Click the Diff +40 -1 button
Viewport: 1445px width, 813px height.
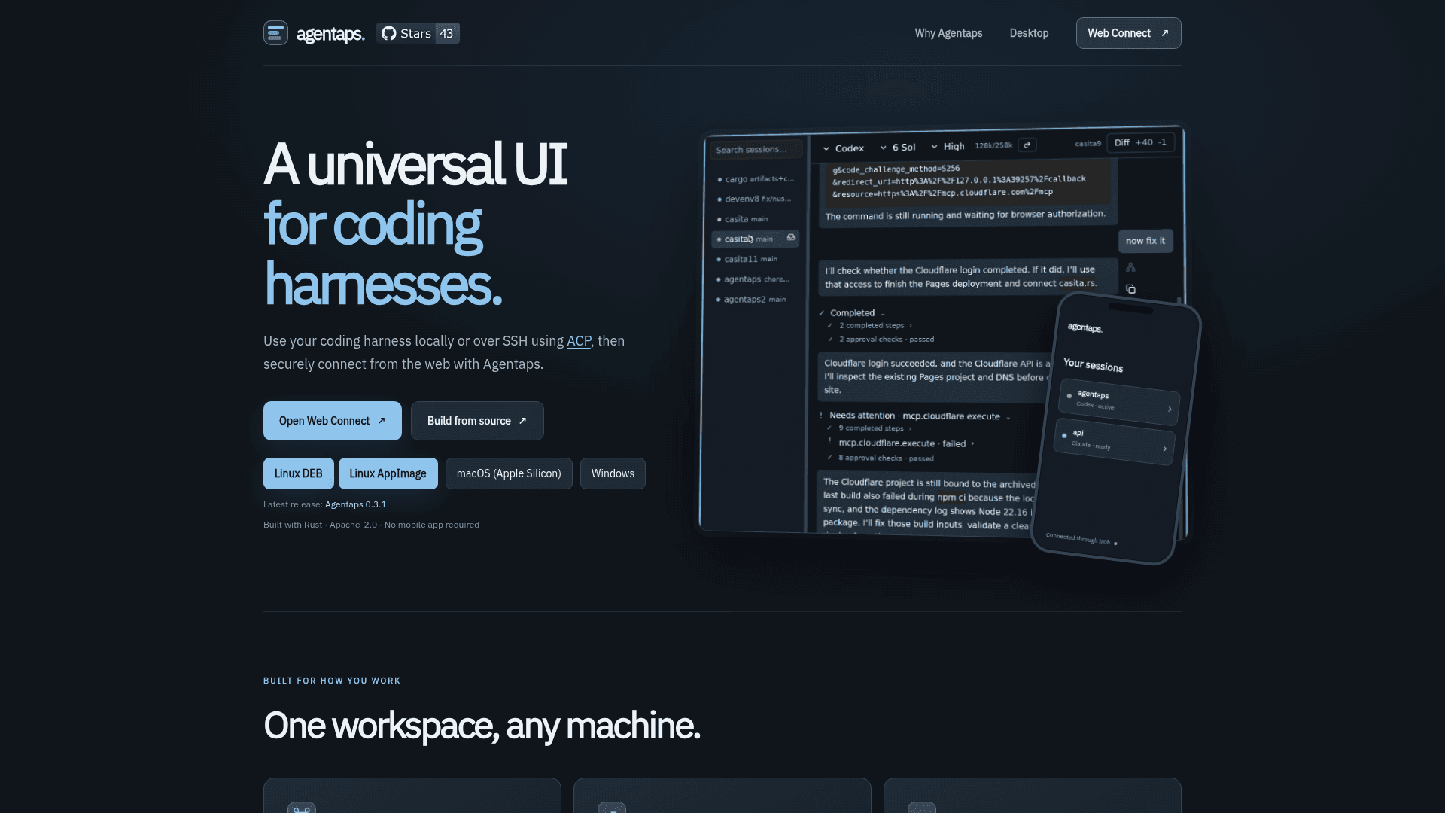[x=1140, y=142]
